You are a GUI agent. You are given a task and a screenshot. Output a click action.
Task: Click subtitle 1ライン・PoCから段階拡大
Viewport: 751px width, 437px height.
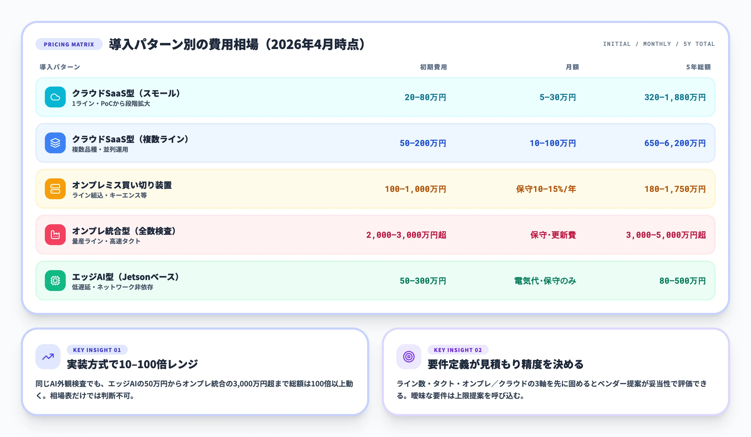(x=111, y=104)
